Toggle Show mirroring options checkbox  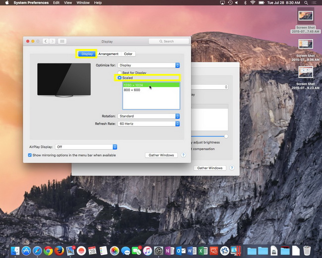tap(30, 155)
